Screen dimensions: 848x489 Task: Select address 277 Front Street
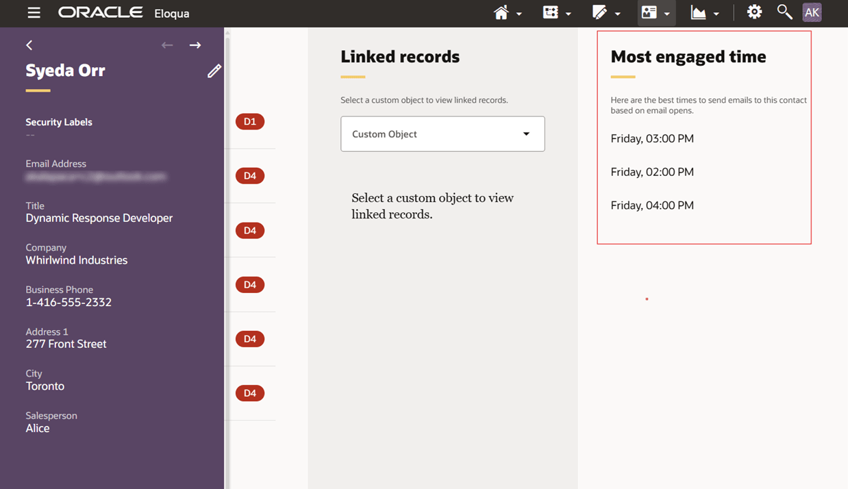point(66,344)
